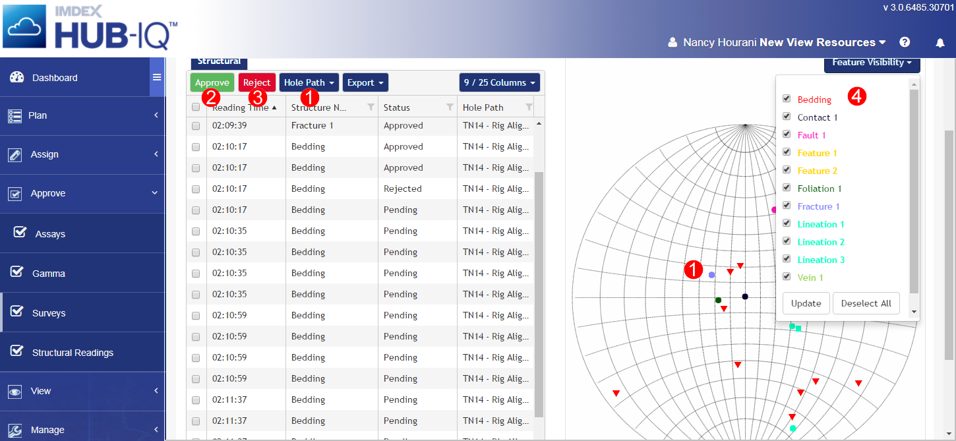Collapse the Approve section using its chevron

156,193
